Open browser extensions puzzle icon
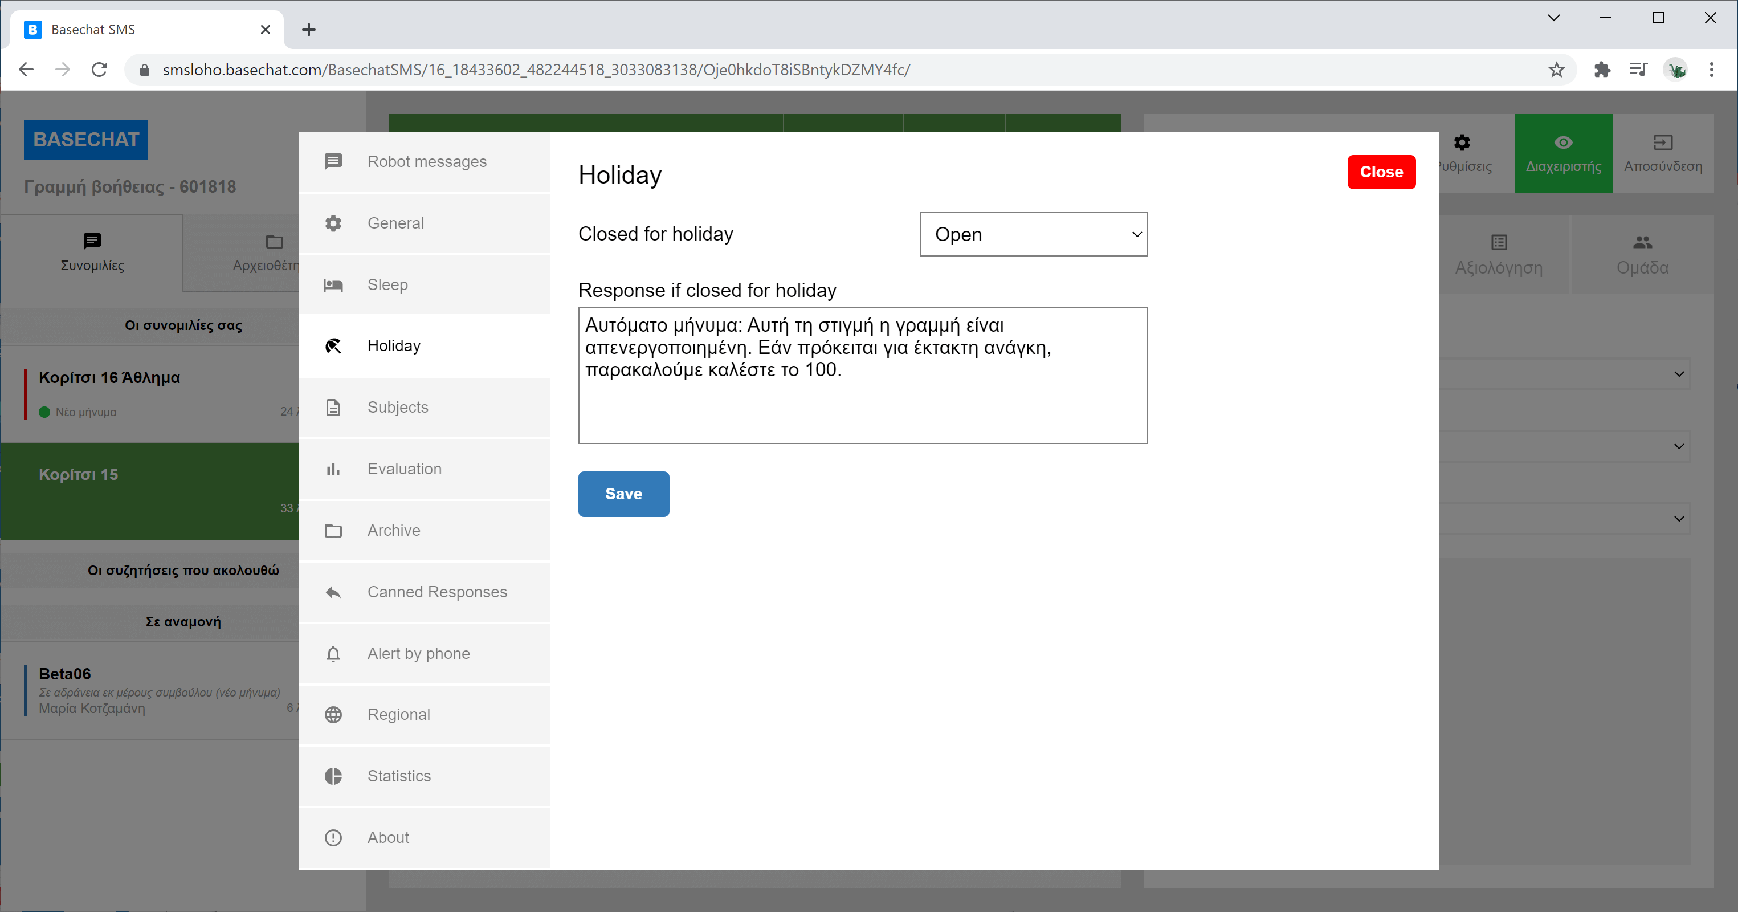Image resolution: width=1738 pixels, height=912 pixels. [1602, 70]
